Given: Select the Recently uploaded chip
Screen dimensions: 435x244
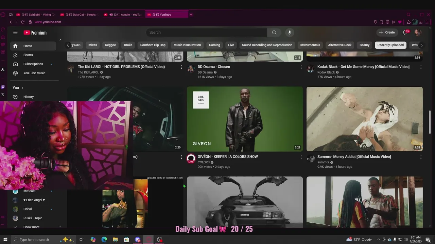Looking at the screenshot, I should coord(390,45).
